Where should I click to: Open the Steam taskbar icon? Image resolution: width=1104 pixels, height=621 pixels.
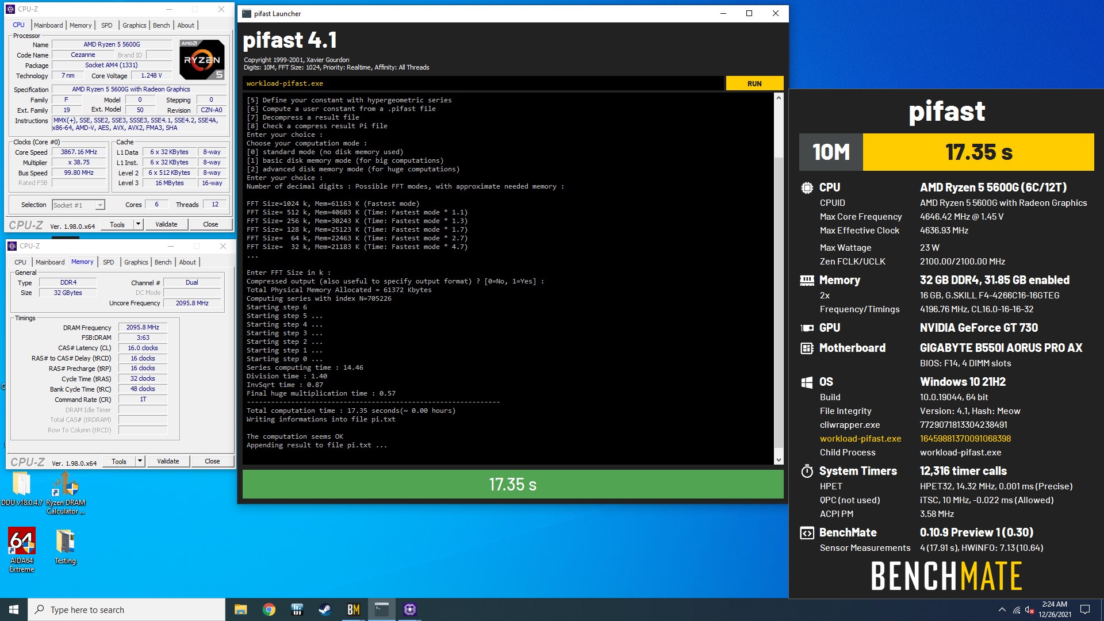[x=325, y=609]
